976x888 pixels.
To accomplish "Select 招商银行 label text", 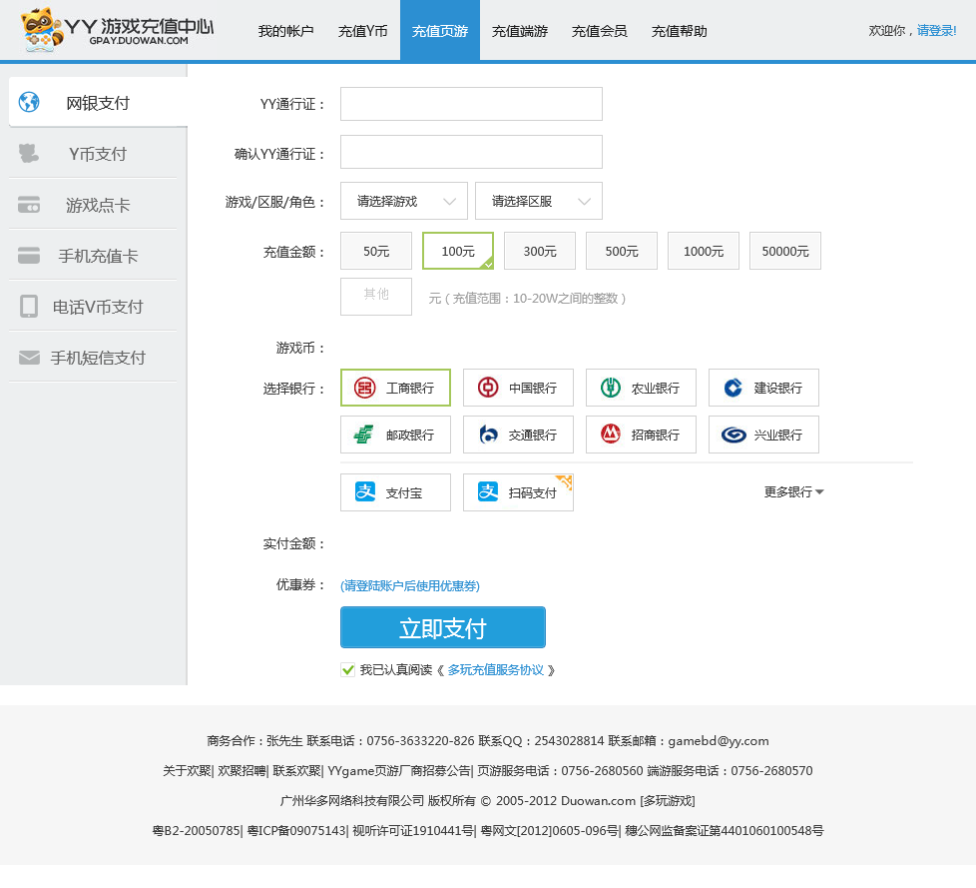I will tap(656, 435).
